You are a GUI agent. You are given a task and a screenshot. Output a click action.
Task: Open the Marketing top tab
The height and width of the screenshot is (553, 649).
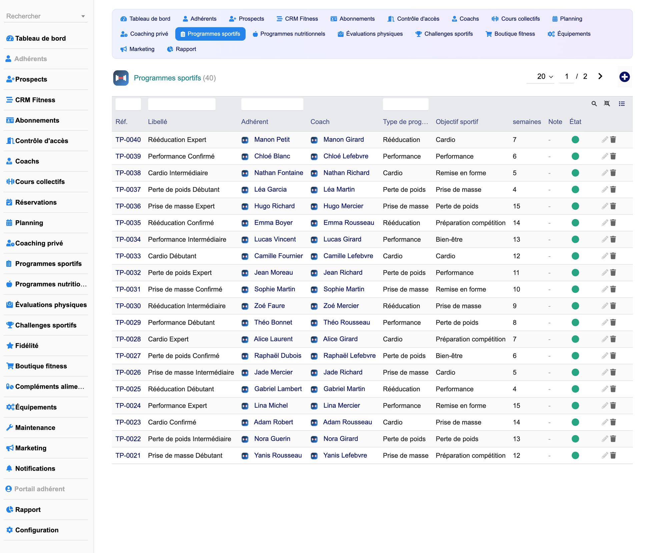137,49
